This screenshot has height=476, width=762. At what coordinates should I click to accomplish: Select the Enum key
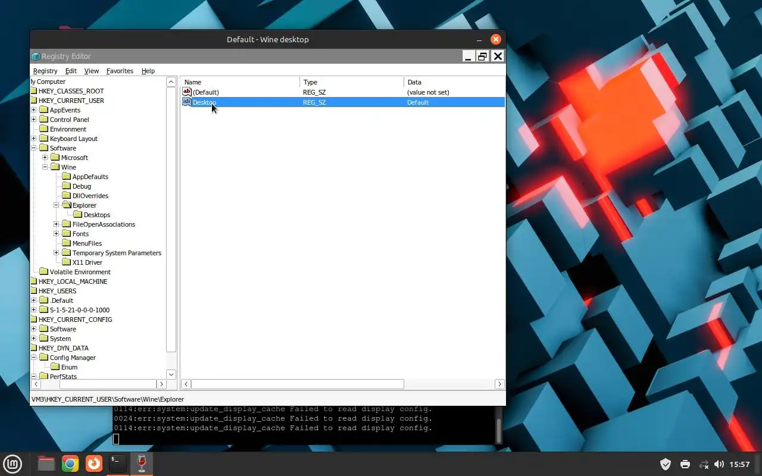click(x=69, y=367)
